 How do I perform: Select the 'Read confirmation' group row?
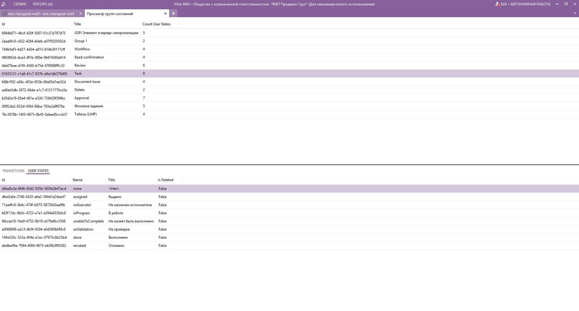pyautogui.click(x=89, y=57)
